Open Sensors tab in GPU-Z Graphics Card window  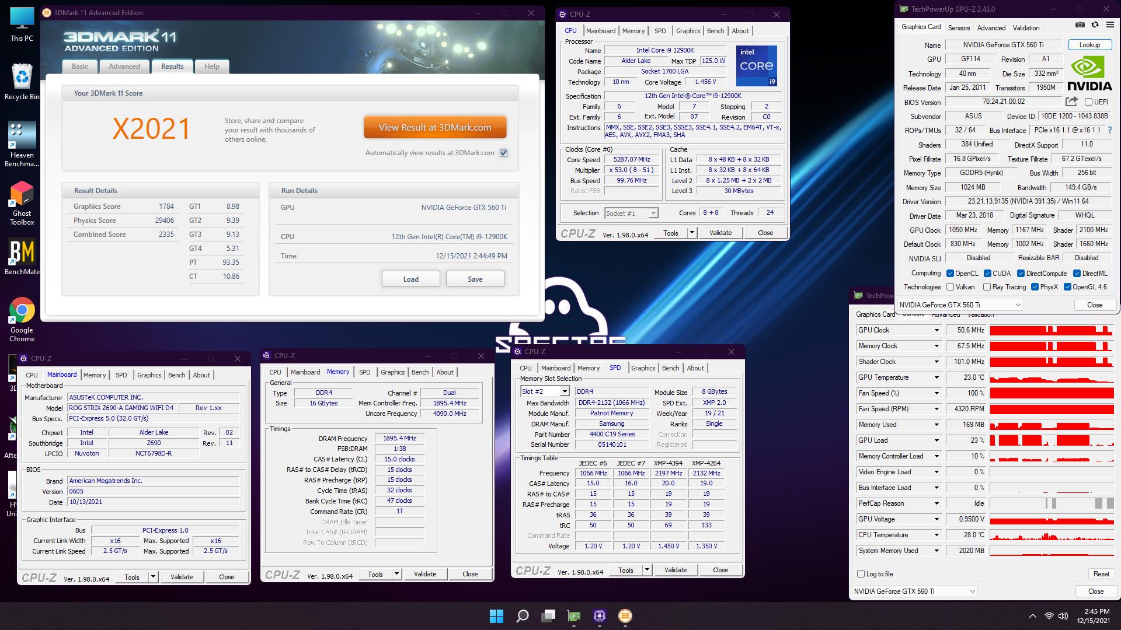pyautogui.click(x=959, y=28)
